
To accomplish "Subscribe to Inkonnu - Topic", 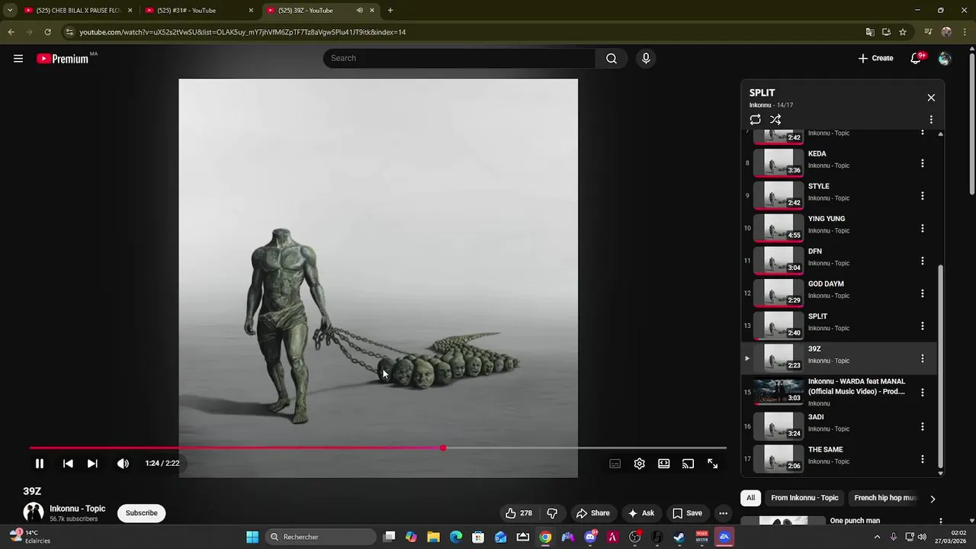I will coord(142,513).
